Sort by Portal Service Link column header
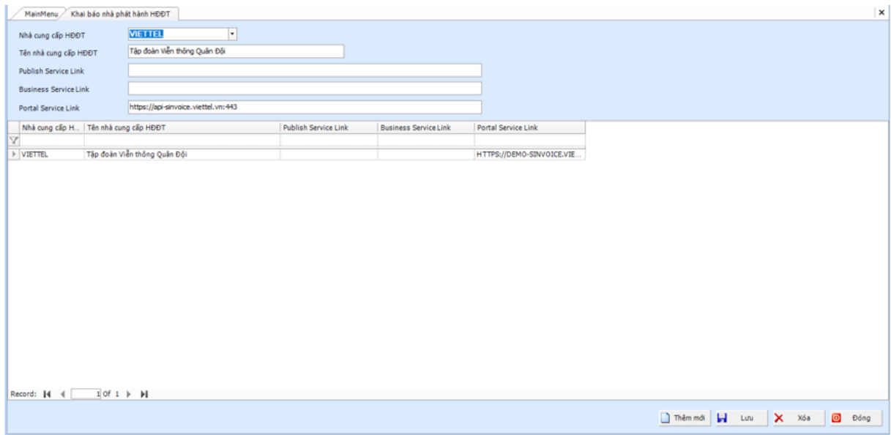This screenshot has width=891, height=435. coord(529,127)
